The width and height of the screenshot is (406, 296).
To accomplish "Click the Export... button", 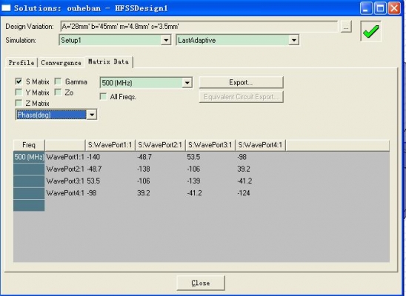I will click(x=241, y=82).
